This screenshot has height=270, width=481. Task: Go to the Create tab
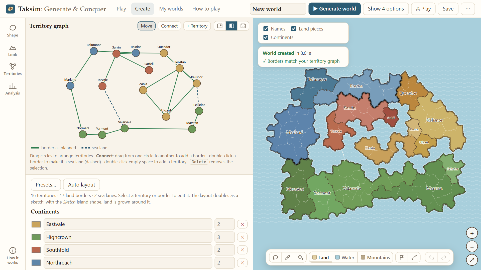pos(143,9)
